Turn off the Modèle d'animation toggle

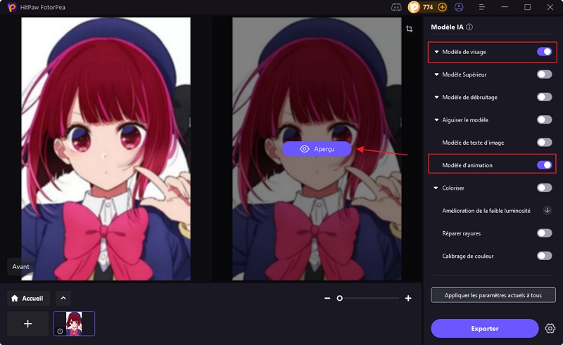pos(544,165)
